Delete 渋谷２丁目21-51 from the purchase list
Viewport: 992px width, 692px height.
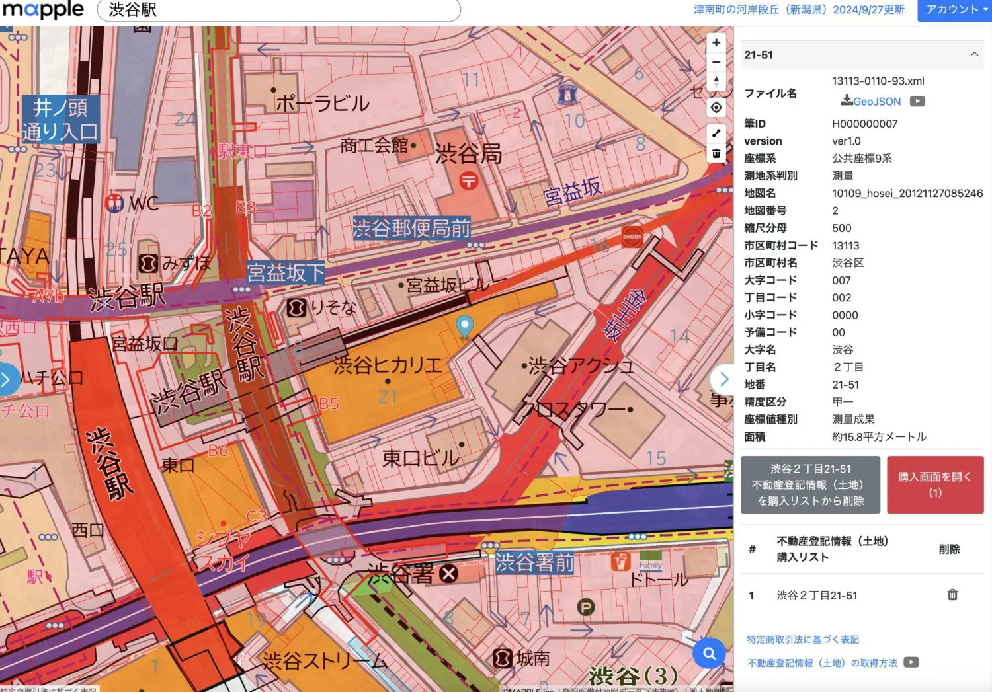pyautogui.click(x=952, y=594)
